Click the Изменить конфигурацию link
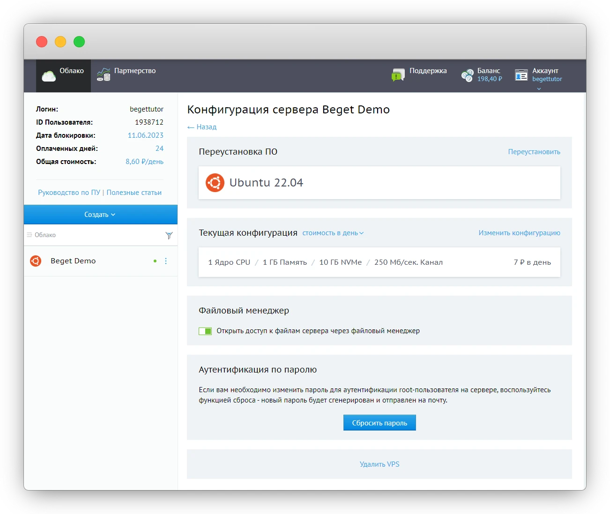This screenshot has width=610, height=514. point(519,233)
